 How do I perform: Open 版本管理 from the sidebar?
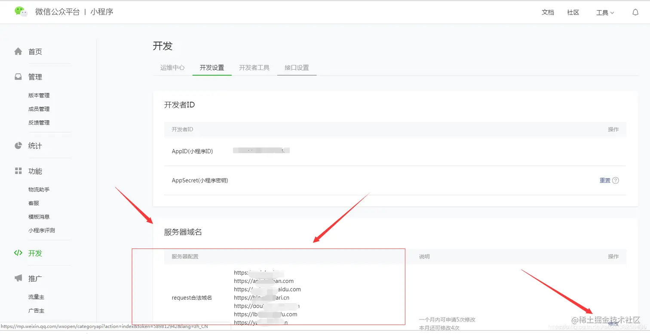(39, 95)
